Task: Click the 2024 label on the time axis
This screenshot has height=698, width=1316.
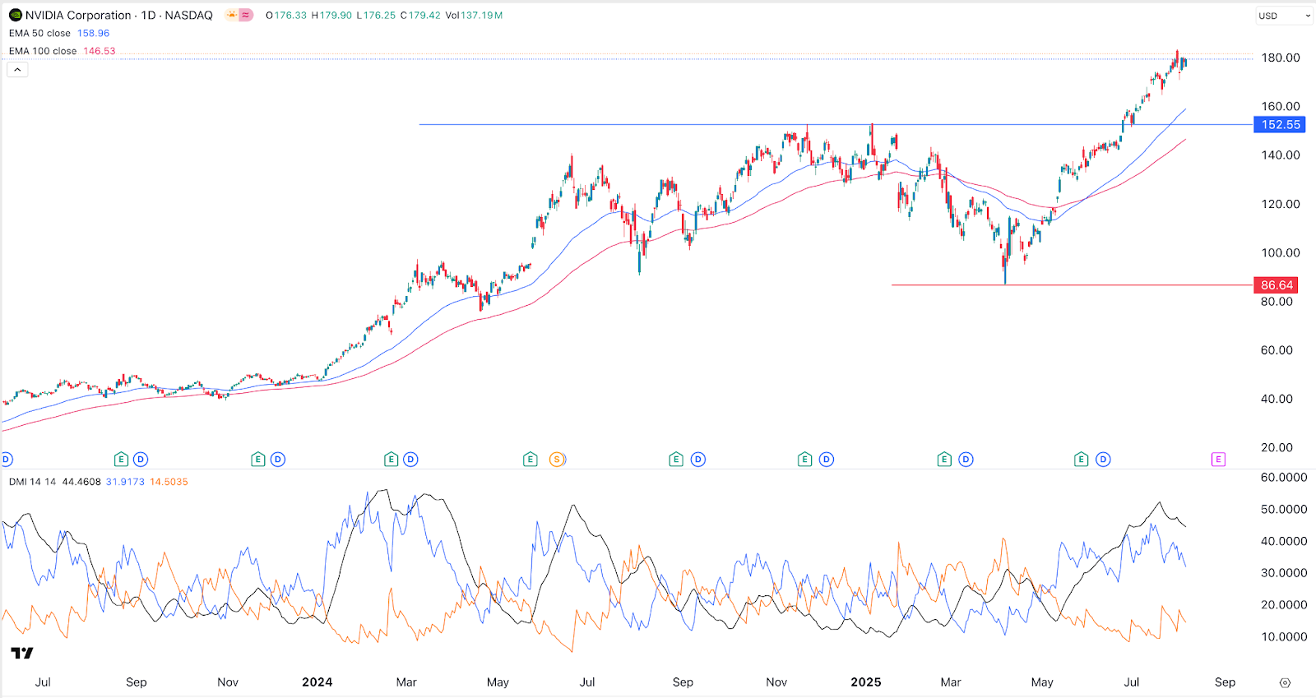Action: click(317, 682)
